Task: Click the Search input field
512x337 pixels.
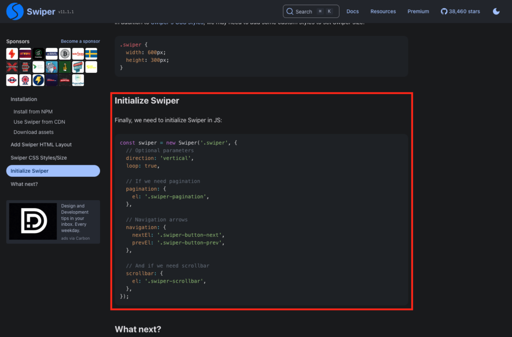Action: click(311, 11)
